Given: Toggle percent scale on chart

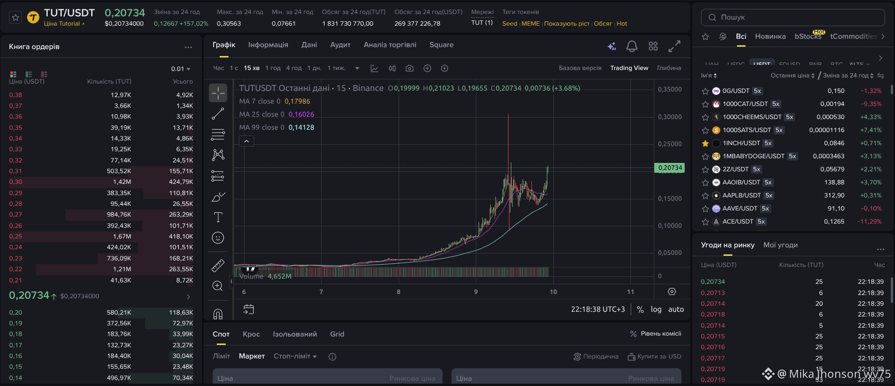Looking at the screenshot, I should [640, 309].
